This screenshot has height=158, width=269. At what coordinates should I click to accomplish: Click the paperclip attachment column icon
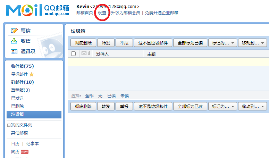click(89, 53)
